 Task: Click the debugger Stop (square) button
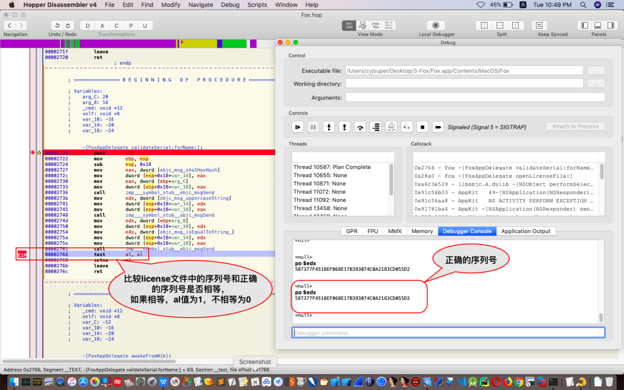[422, 127]
